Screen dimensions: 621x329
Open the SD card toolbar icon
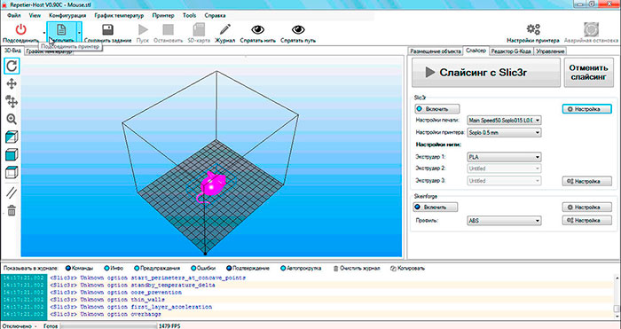coord(199,29)
